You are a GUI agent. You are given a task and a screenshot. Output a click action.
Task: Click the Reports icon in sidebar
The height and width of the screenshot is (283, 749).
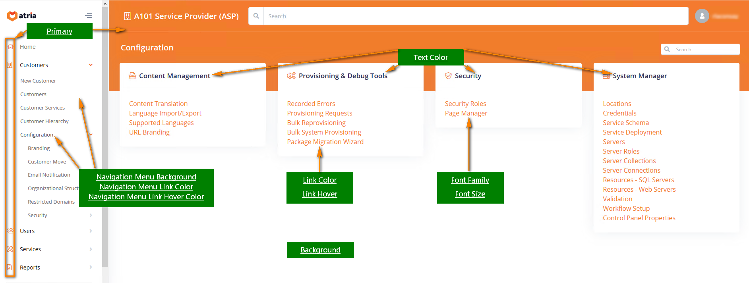tap(10, 267)
